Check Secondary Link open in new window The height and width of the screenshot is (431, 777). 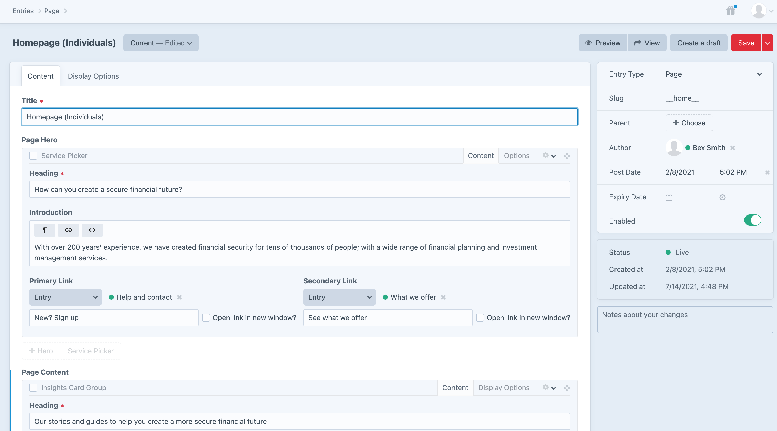[480, 318]
